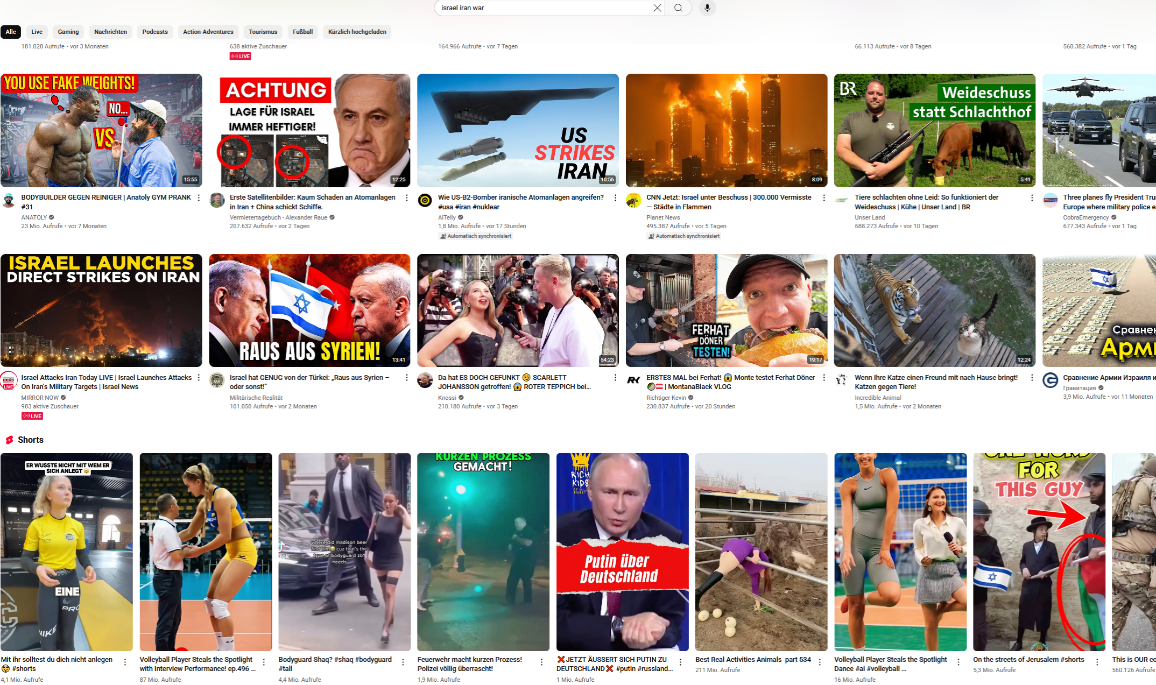The width and height of the screenshot is (1156, 685).
Task: Open the AiTelly channel avatar icon
Action: click(x=425, y=200)
